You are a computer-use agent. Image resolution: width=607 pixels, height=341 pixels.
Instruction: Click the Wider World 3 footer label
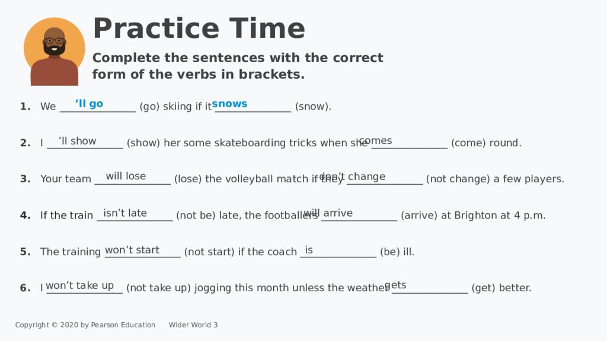(193, 325)
